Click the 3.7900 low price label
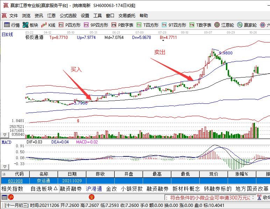This screenshot has height=209, width=270. click(x=80, y=103)
